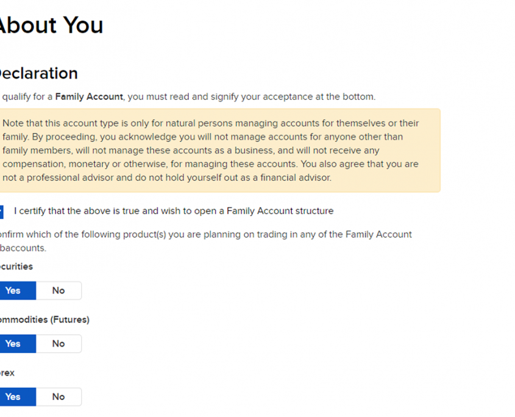Select Yes for Securities trading
515x417 pixels.
[x=13, y=291]
